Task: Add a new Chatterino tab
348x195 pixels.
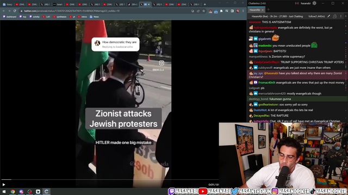Action: (x=268, y=10)
